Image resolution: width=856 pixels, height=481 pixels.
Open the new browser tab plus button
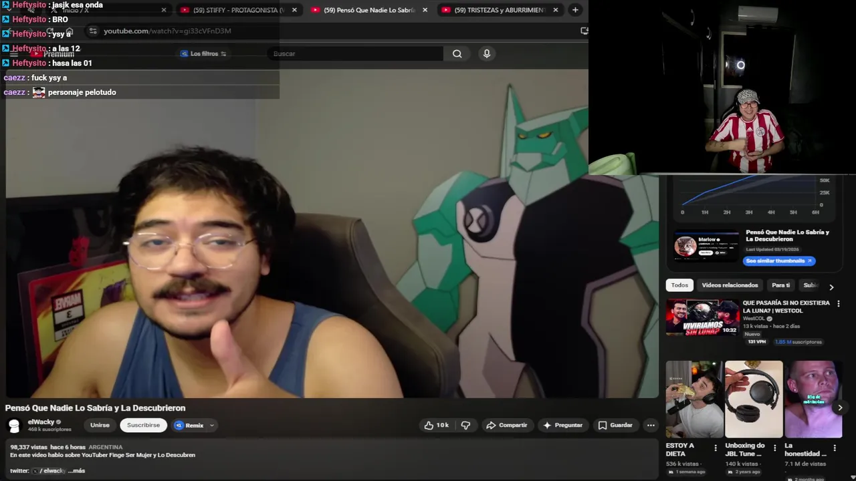point(575,10)
